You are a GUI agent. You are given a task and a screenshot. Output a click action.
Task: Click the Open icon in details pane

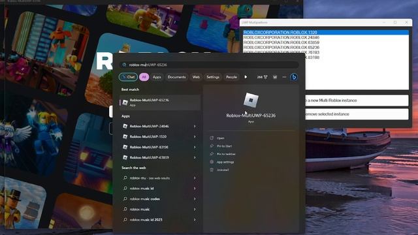coord(212,138)
